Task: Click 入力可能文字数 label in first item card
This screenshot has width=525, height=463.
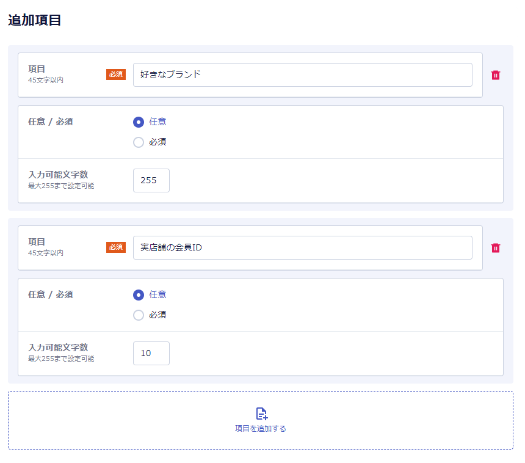Action: (x=58, y=175)
